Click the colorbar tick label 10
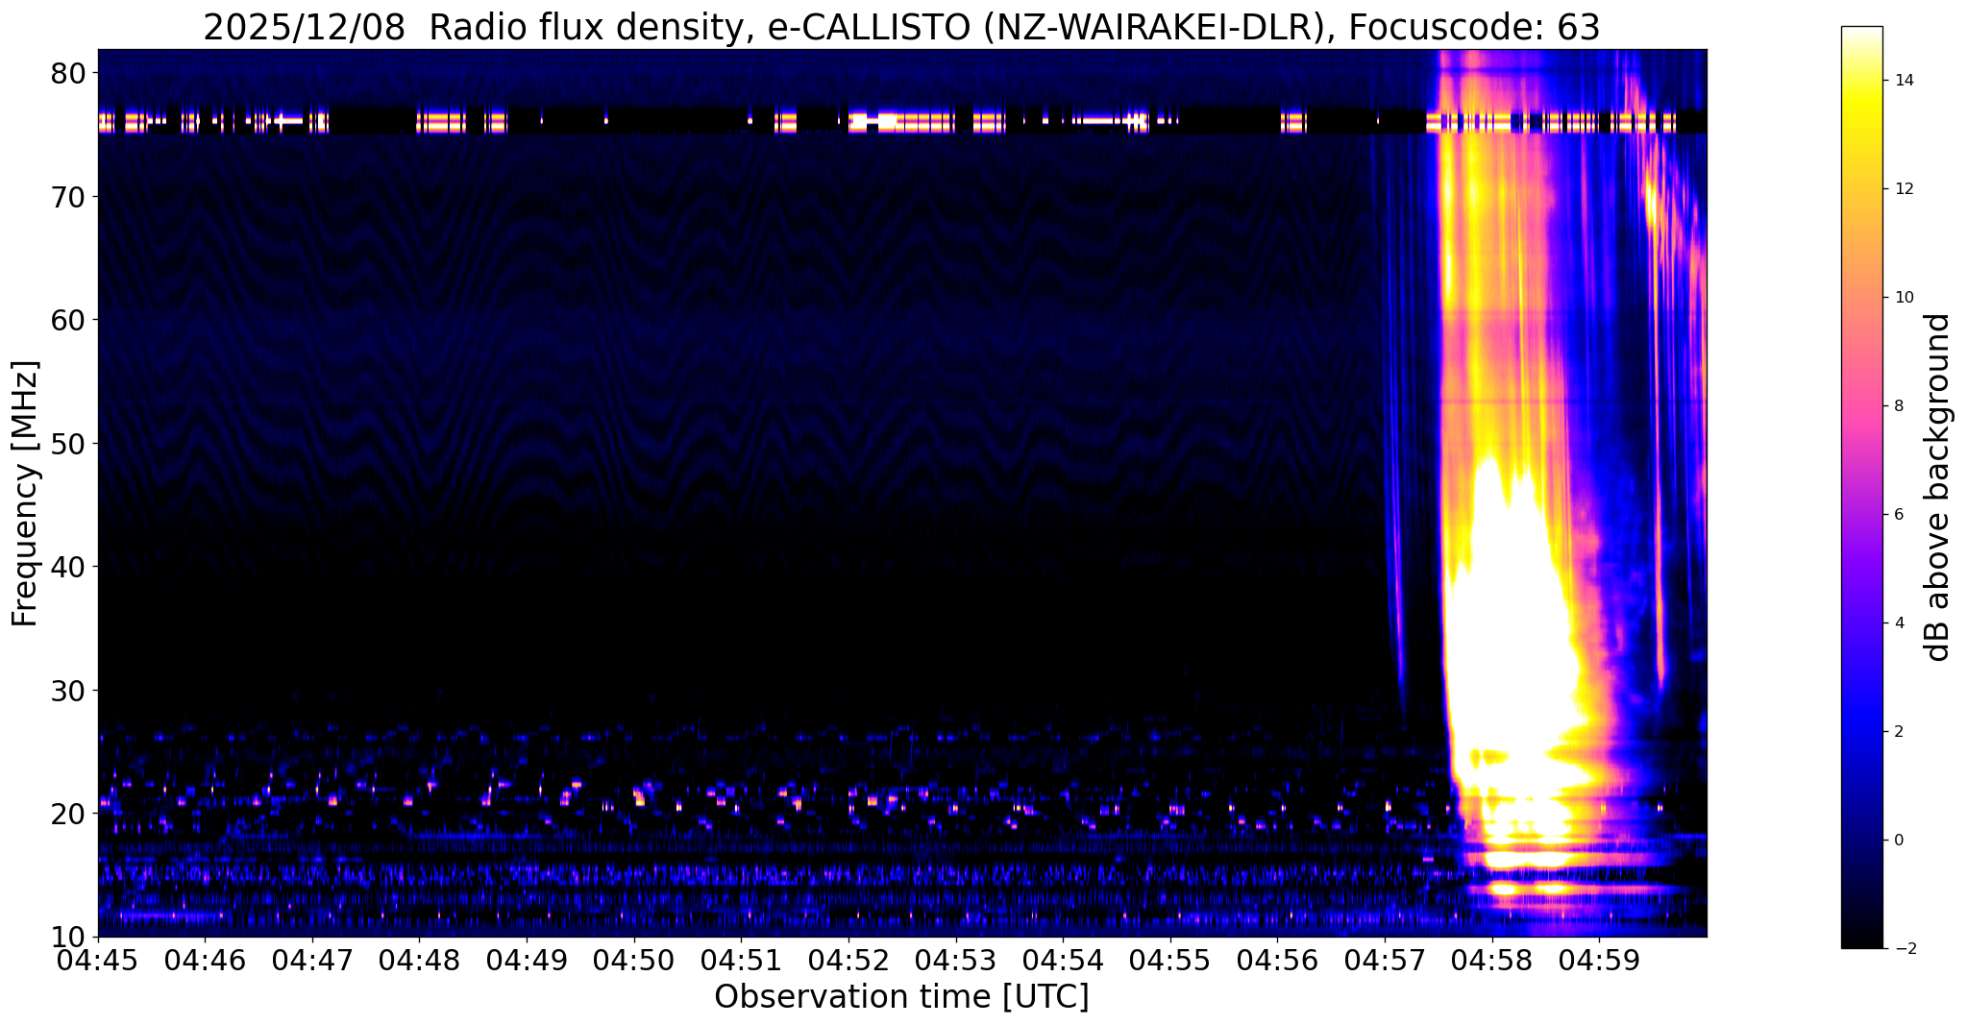This screenshot has height=1025, width=1967. point(1904,298)
